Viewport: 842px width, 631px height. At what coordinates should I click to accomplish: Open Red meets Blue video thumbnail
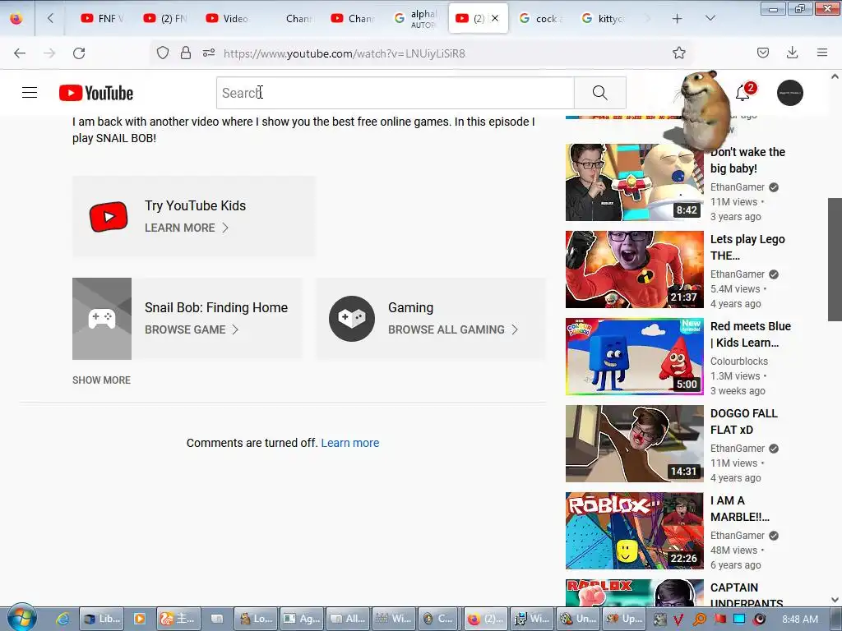(x=634, y=357)
